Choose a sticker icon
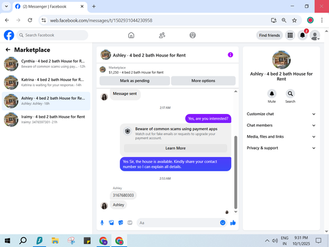Image resolution: width=329 pixels, height=247 pixels. 120,223
